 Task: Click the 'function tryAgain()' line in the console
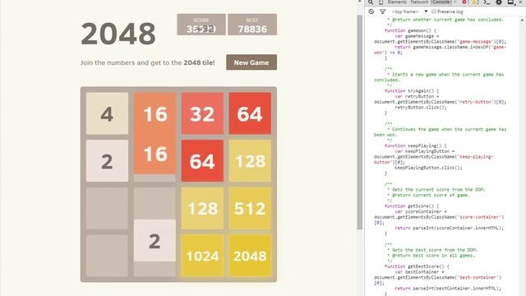coord(412,91)
